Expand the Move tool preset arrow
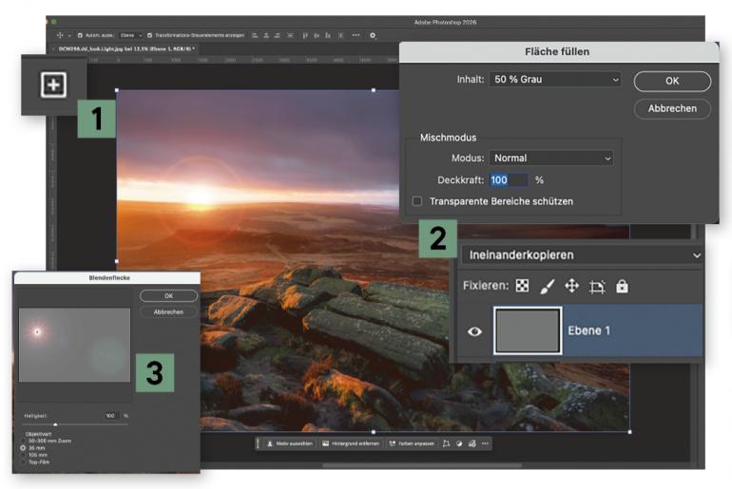Screen dimensions: 732x489 tap(69, 35)
